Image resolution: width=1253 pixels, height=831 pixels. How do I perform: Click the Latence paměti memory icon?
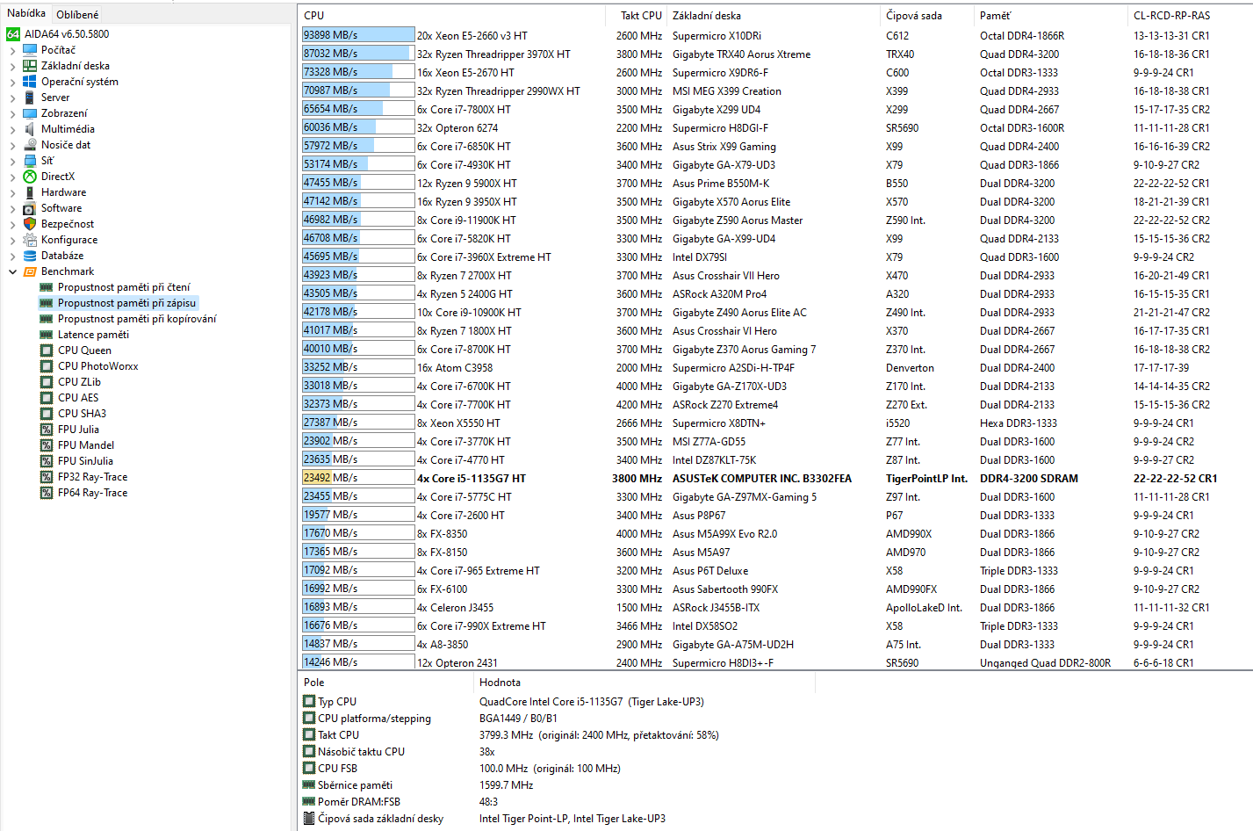click(x=47, y=335)
